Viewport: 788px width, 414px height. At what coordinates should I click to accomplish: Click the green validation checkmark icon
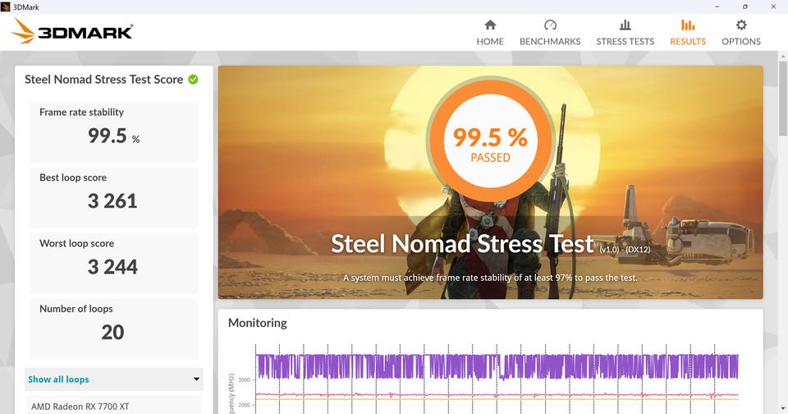click(x=193, y=80)
